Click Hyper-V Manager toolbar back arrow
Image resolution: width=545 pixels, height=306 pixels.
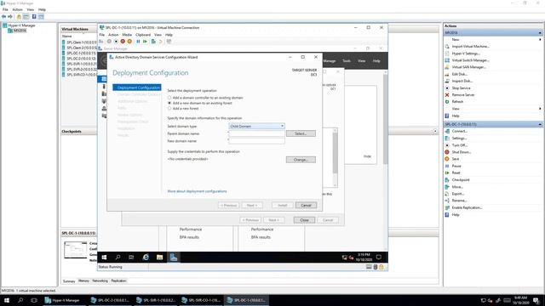3,17
